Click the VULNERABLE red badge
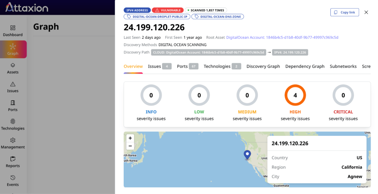 [168, 10]
